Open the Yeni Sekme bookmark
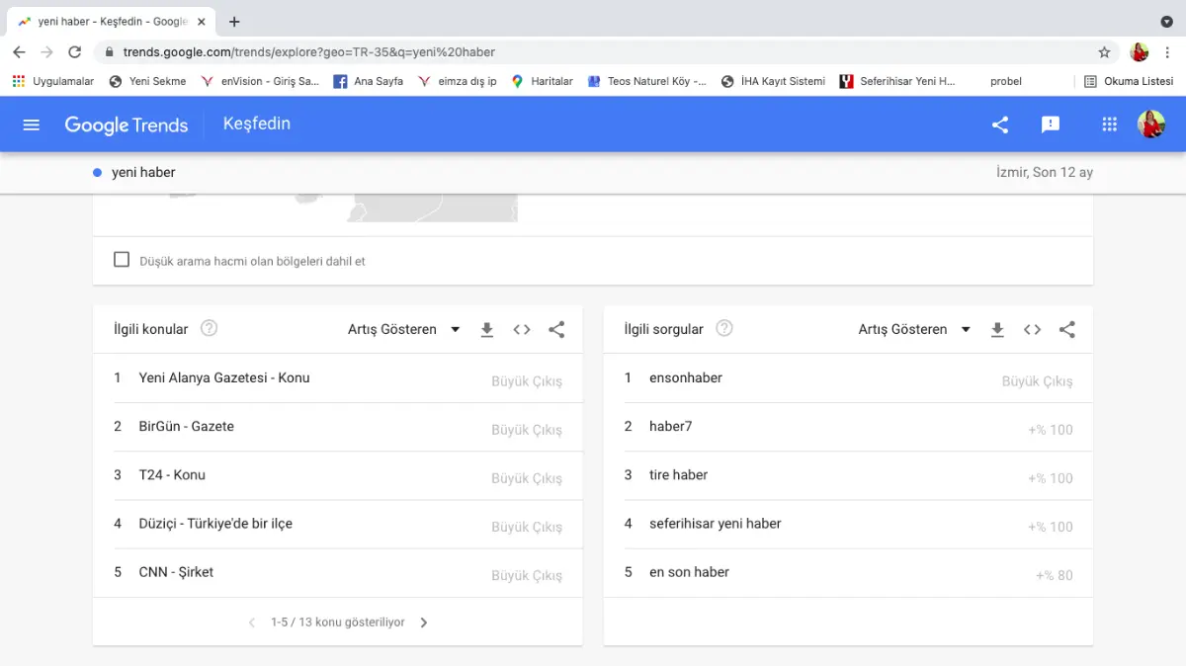The image size is (1186, 666). point(147,81)
